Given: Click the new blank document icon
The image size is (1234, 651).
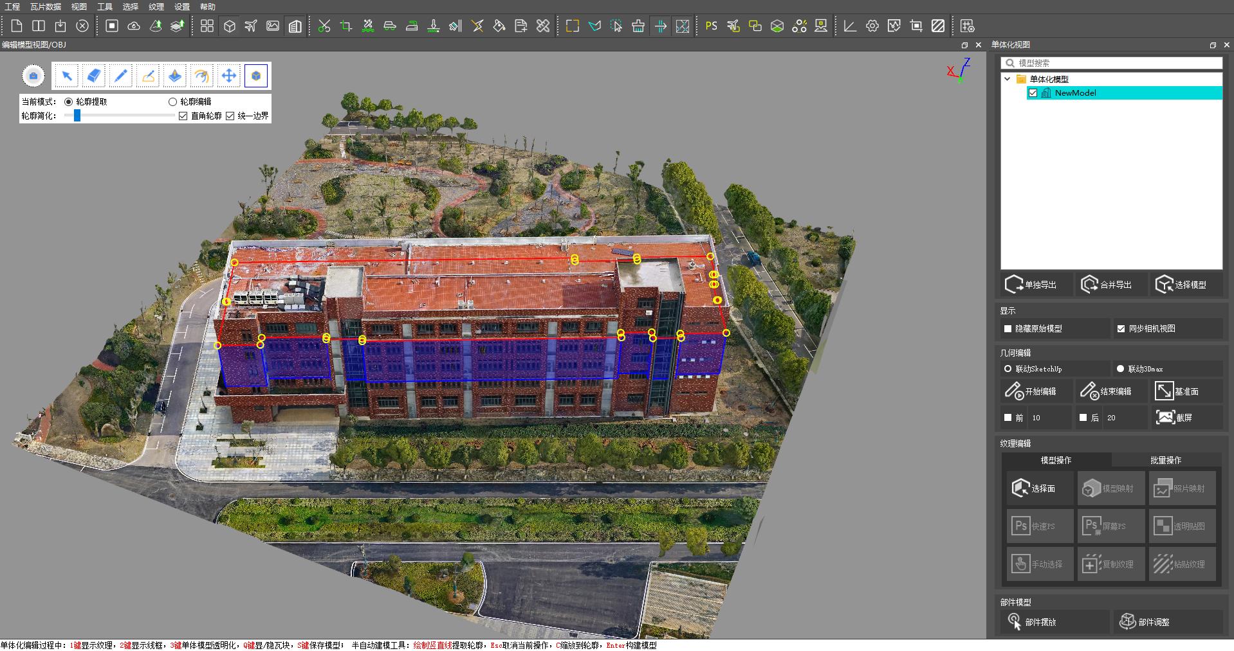Looking at the screenshot, I should [x=17, y=26].
